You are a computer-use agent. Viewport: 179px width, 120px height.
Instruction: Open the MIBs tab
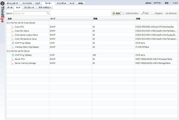tap(81, 3)
